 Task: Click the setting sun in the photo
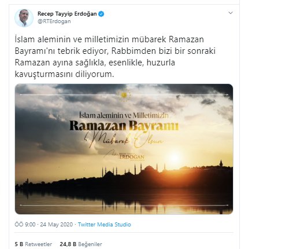click(175, 158)
